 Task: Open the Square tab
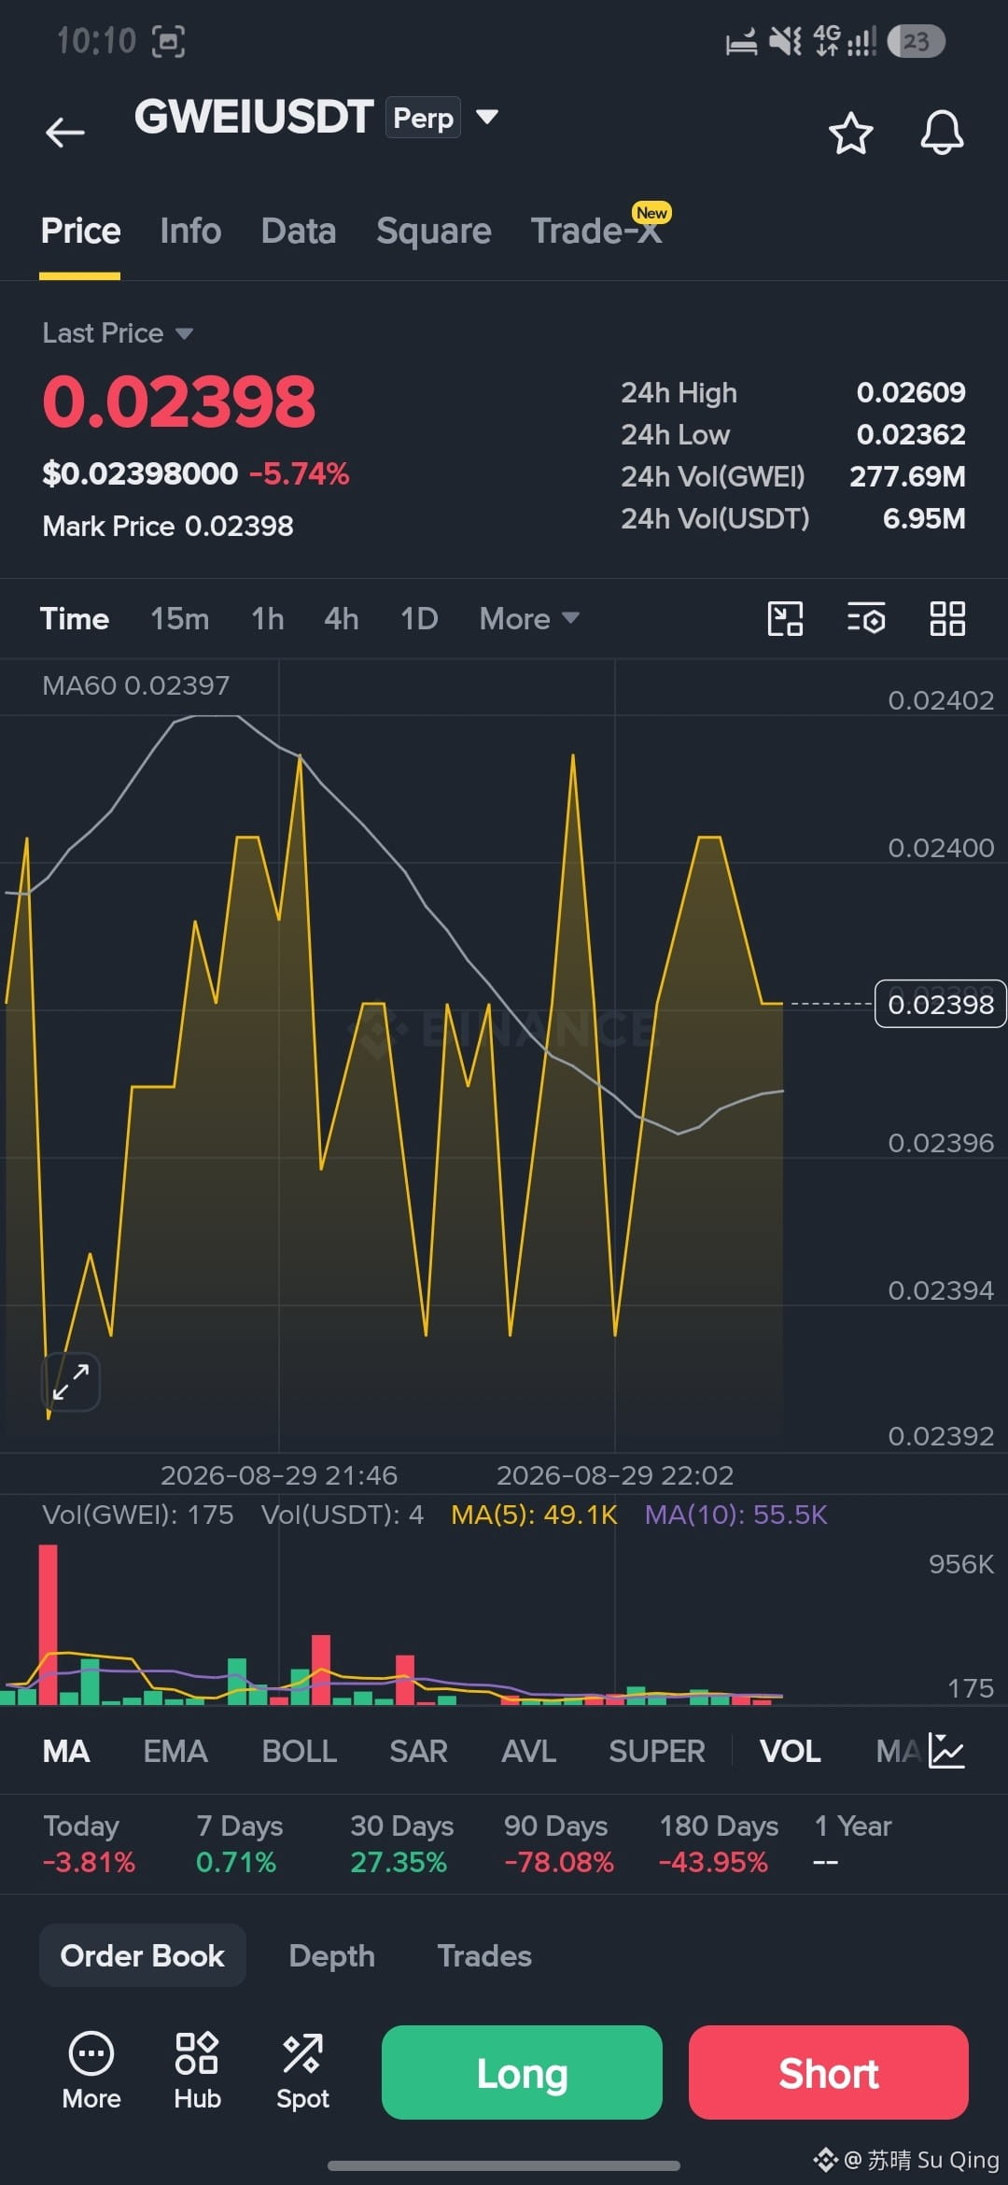pos(433,231)
